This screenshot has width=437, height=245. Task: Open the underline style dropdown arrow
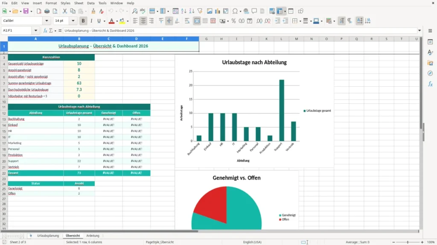(105, 21)
